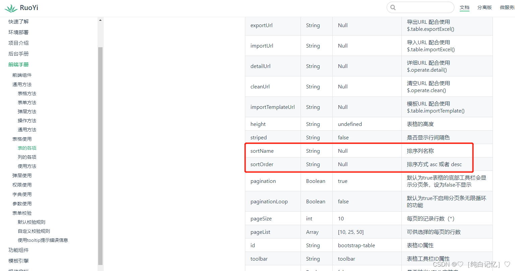Click the 'undefined' default value
Image resolution: width=515 pixels, height=271 pixels.
point(350,124)
